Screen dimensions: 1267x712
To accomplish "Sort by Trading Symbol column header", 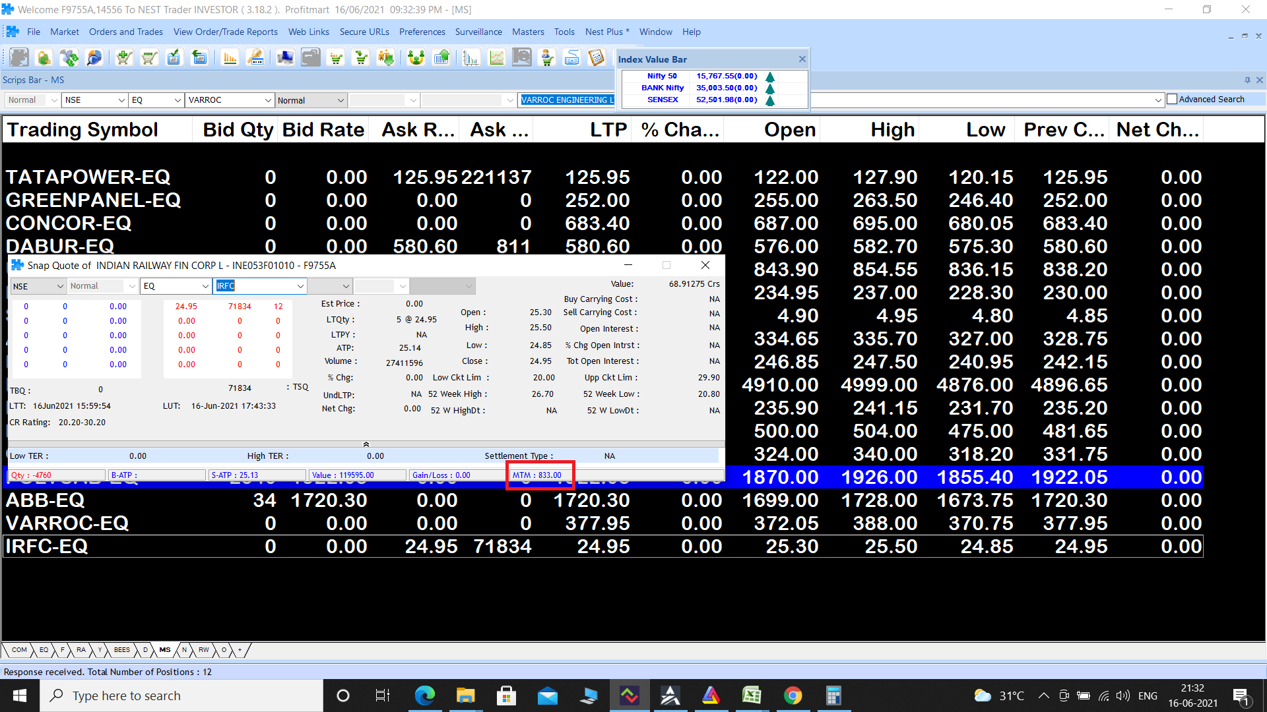I will coord(98,130).
